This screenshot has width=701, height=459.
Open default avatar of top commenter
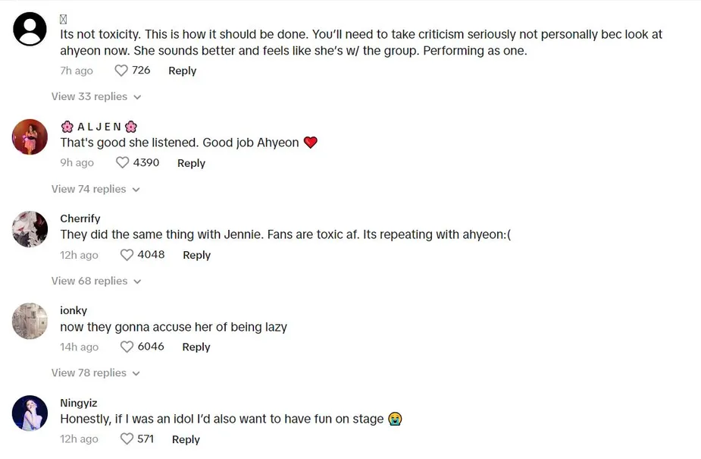click(x=30, y=30)
